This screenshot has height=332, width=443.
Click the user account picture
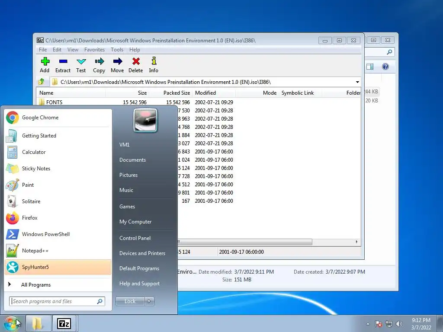145,120
